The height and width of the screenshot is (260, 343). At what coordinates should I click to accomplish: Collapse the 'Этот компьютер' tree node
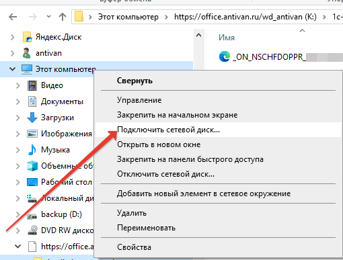tap(13, 69)
